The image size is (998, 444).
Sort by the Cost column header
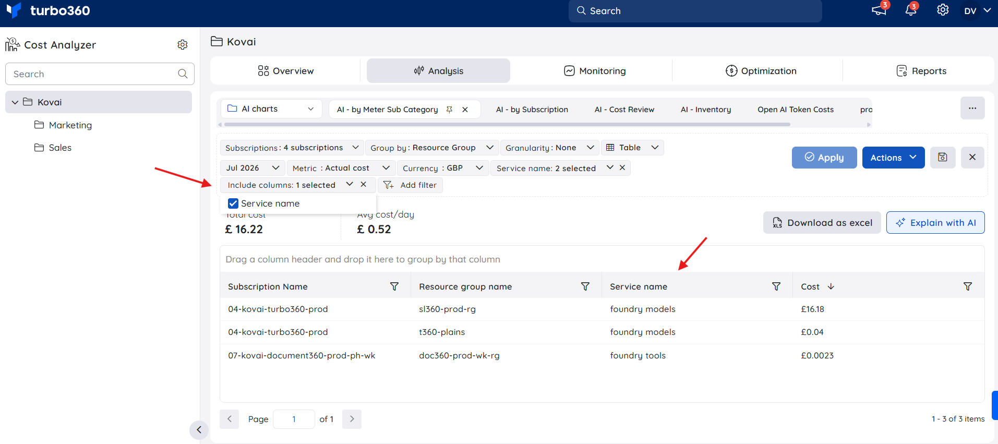tap(817, 286)
